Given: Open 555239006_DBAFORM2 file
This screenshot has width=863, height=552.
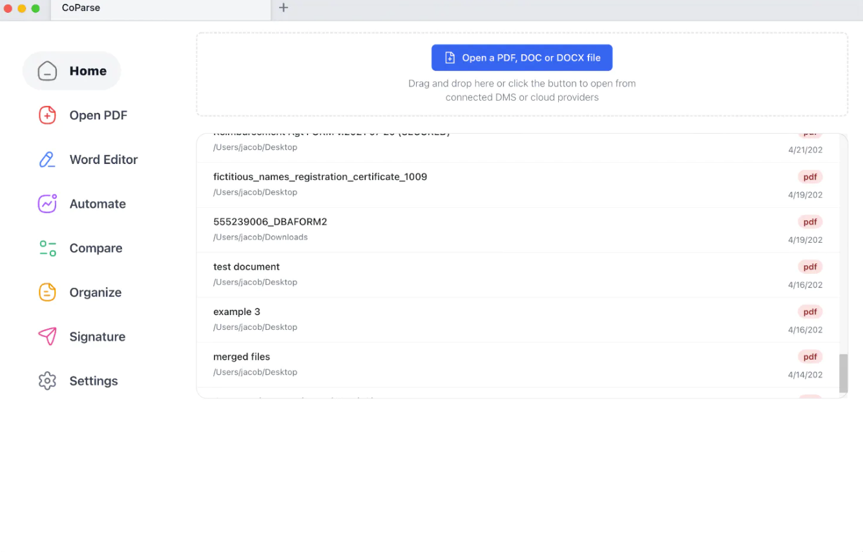Looking at the screenshot, I should 518,230.
